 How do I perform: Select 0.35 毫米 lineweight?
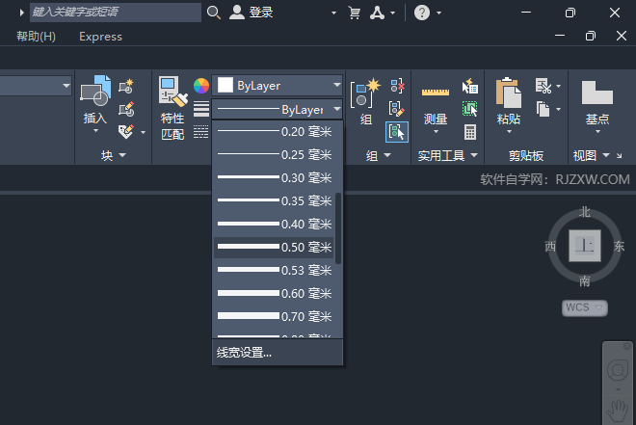click(274, 200)
